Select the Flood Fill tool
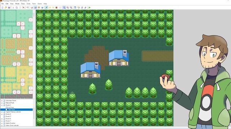The height and width of the screenshot is (129, 231). (x=56, y=8)
